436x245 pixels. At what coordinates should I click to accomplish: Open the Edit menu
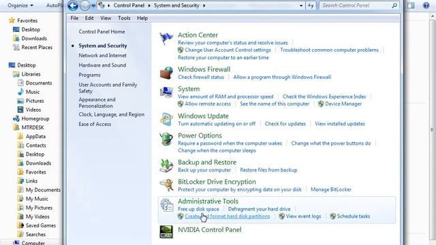tap(89, 18)
